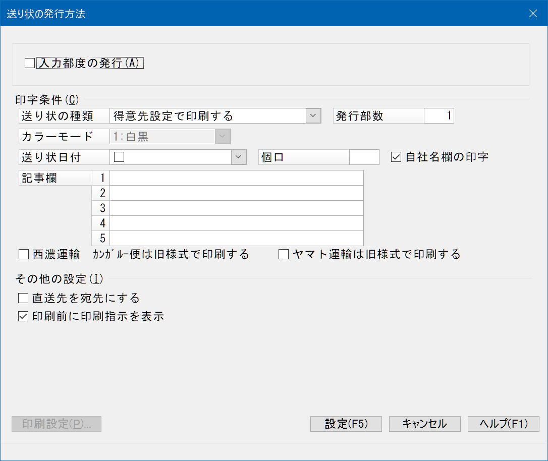The image size is (548, 461).
Task: Click the 発行部数 input field
Action: click(x=439, y=116)
